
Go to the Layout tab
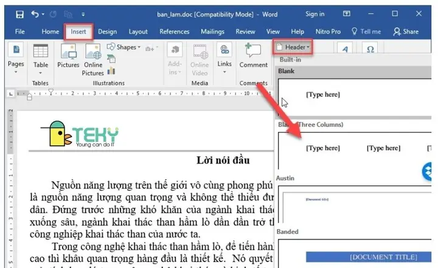(138, 32)
